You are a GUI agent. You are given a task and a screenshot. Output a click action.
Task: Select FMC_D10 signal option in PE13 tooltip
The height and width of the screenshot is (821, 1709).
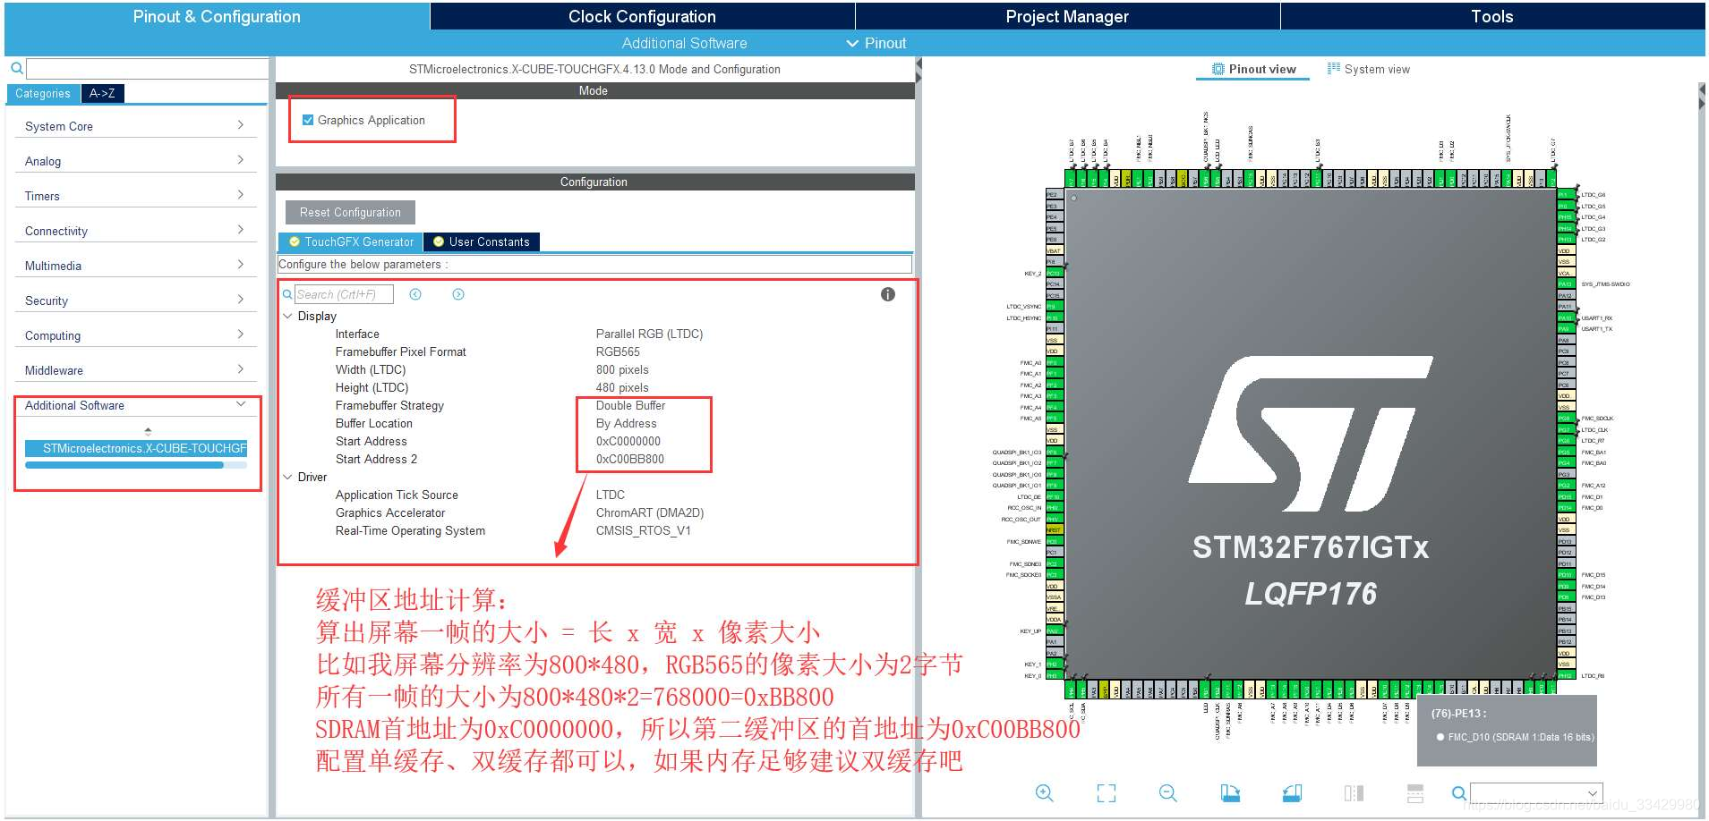click(1514, 737)
